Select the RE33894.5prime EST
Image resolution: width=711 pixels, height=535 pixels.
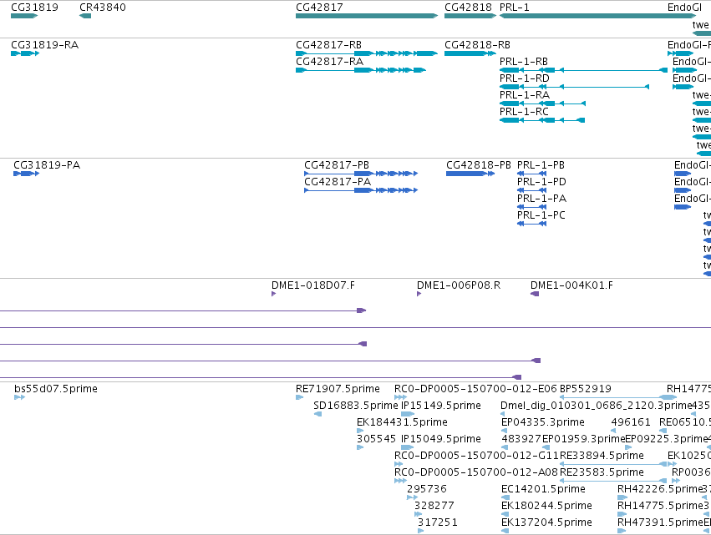pyautogui.click(x=613, y=464)
